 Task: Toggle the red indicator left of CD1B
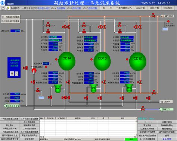tap(91, 59)
